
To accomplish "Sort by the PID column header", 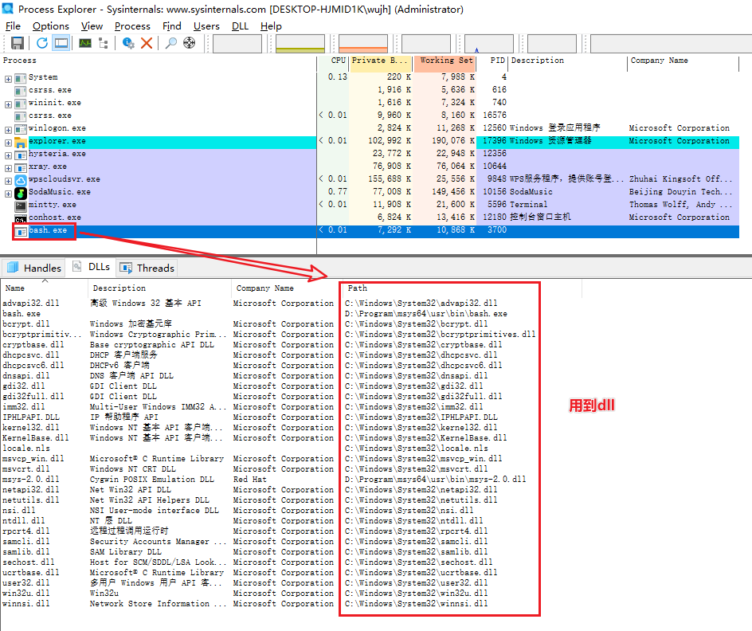I will click(x=492, y=61).
